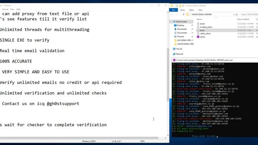
Task: Click the Notepad vertical scrollbar thumb
Action: click(168, 75)
